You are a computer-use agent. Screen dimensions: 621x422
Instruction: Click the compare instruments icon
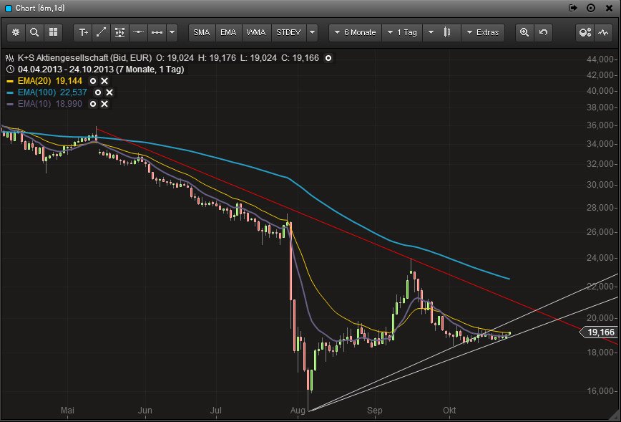point(585,32)
